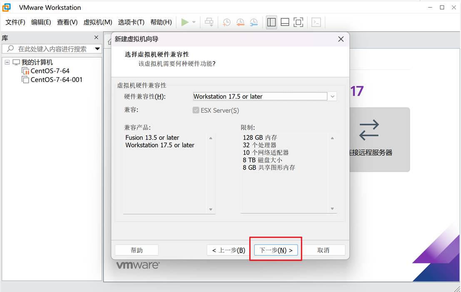Click the 32 个处理器 limit entry
The height and width of the screenshot is (292, 461).
259,145
